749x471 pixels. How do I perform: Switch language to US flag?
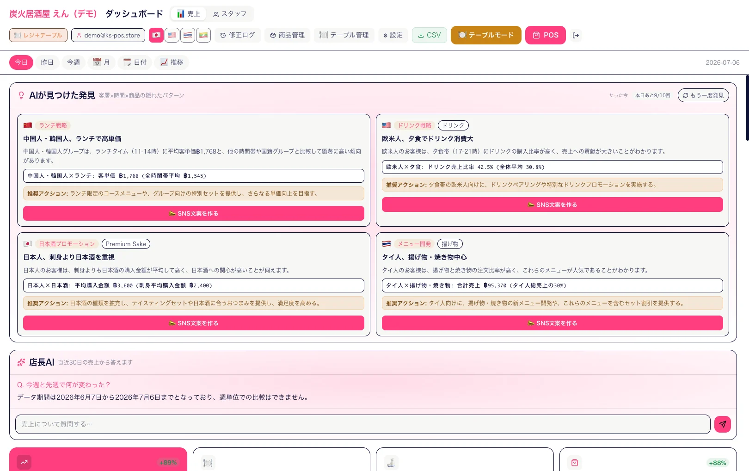[172, 35]
